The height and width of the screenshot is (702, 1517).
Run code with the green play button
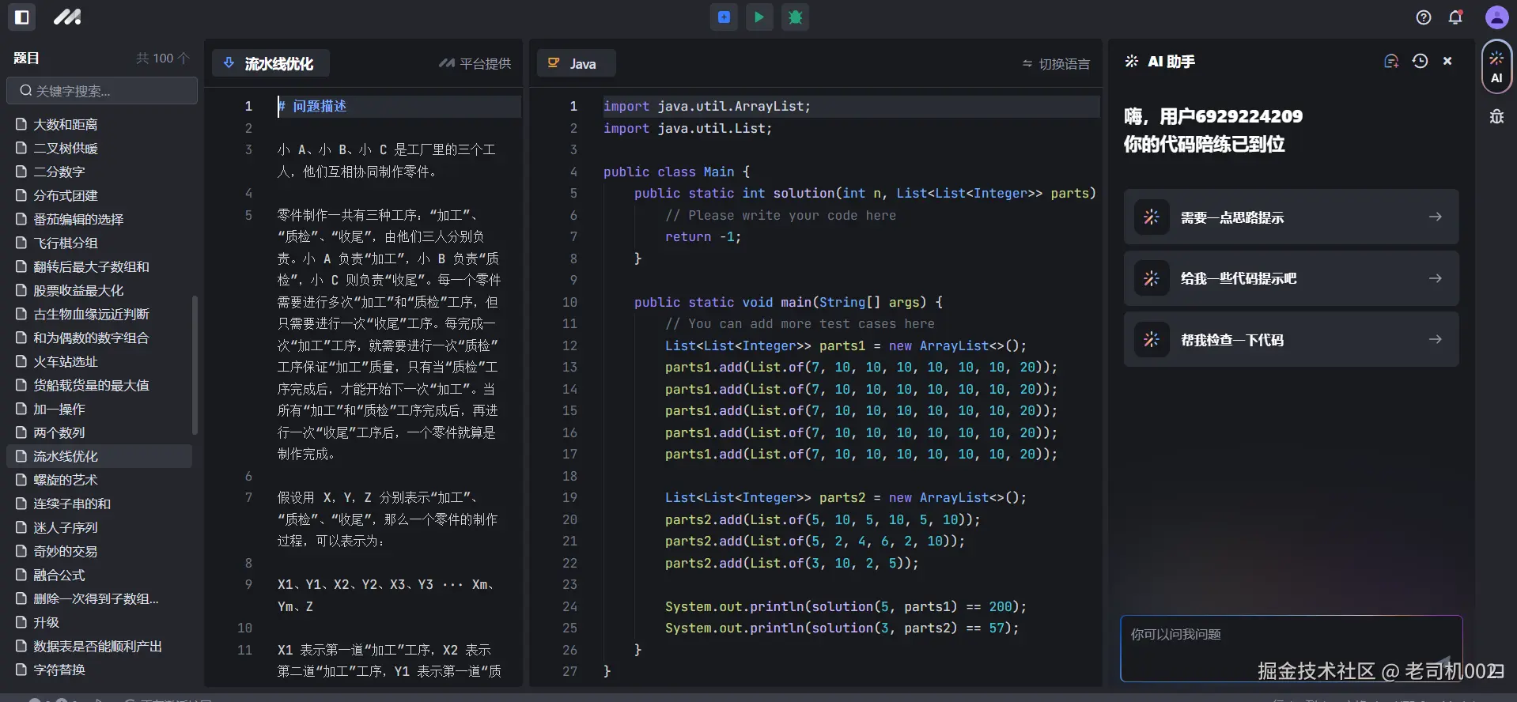[x=759, y=17]
